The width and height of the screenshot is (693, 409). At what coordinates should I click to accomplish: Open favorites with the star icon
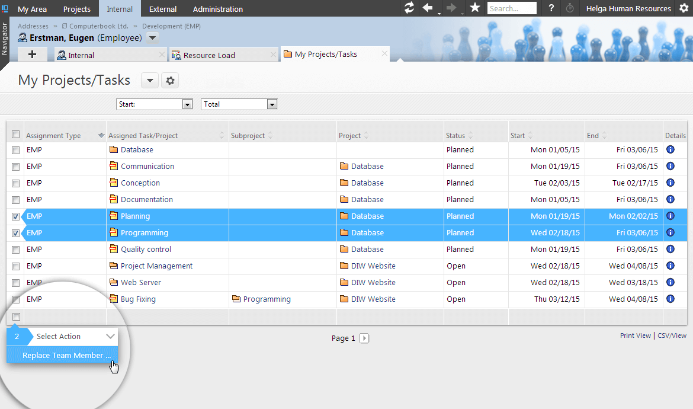(x=475, y=8)
